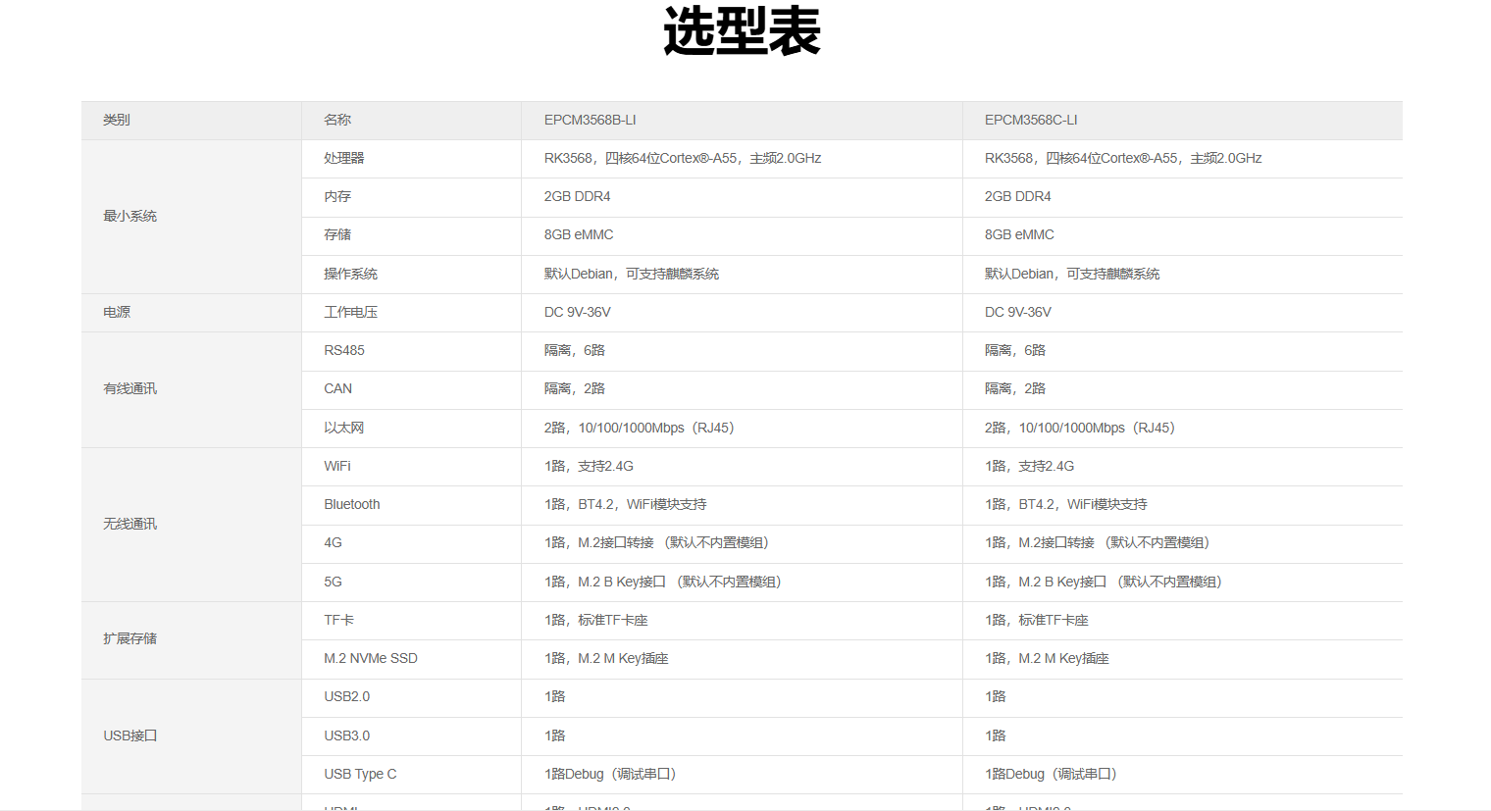
Task: Select the 有线通讯 category cell
Action: coord(129,388)
